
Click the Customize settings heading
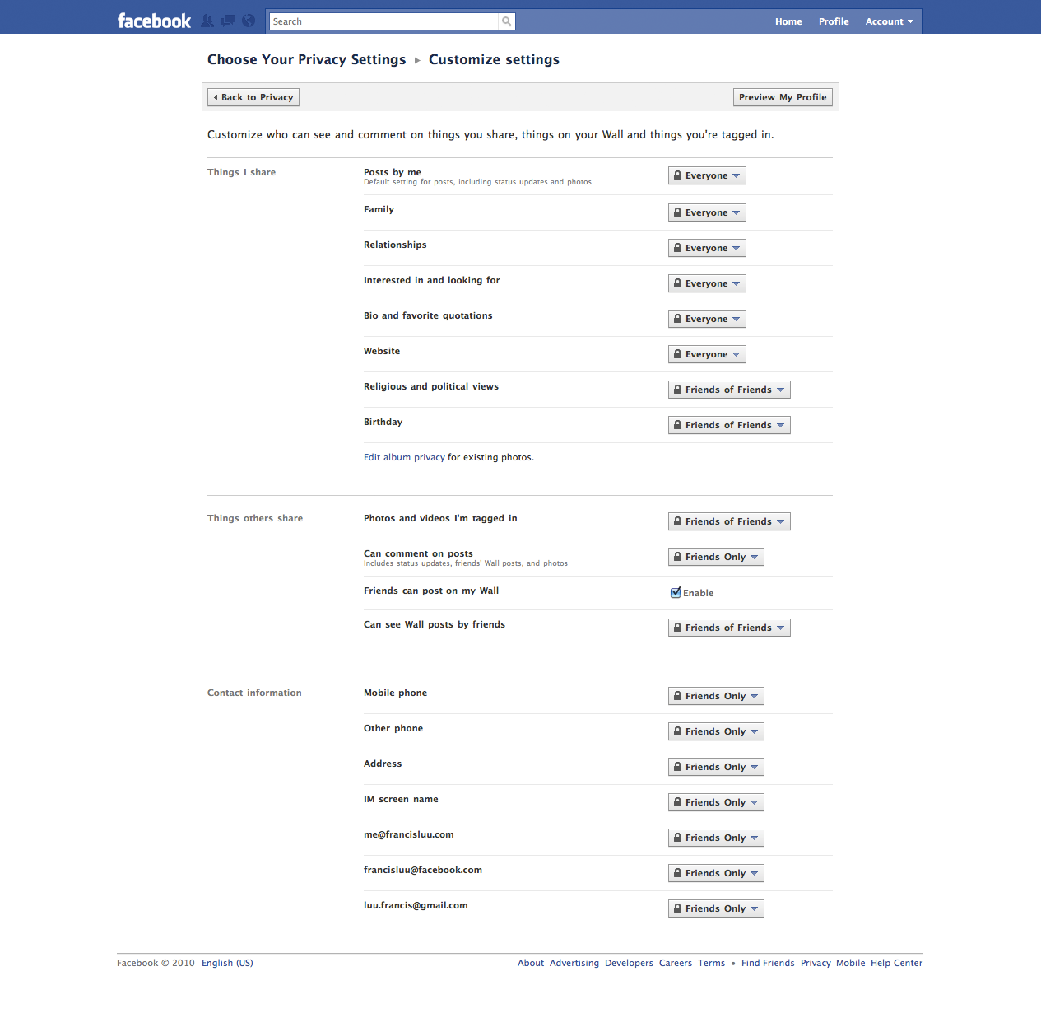pos(494,59)
